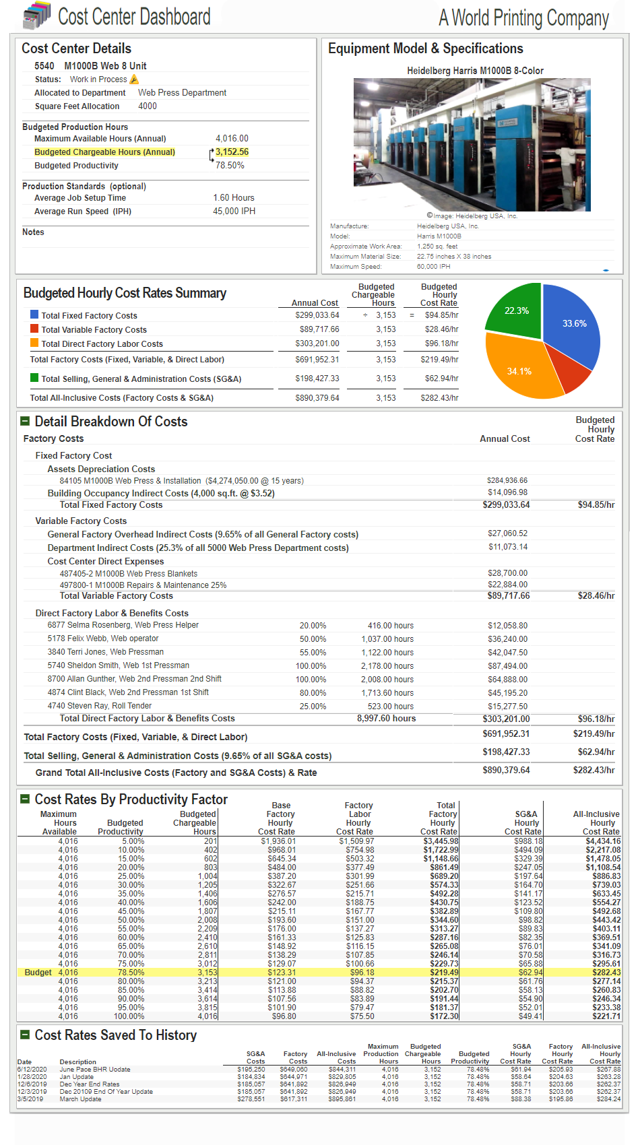Image resolution: width=640 pixels, height=1145 pixels.
Task: Click the Budgeted Chargeable Hours value 3,152.56
Action: (232, 152)
